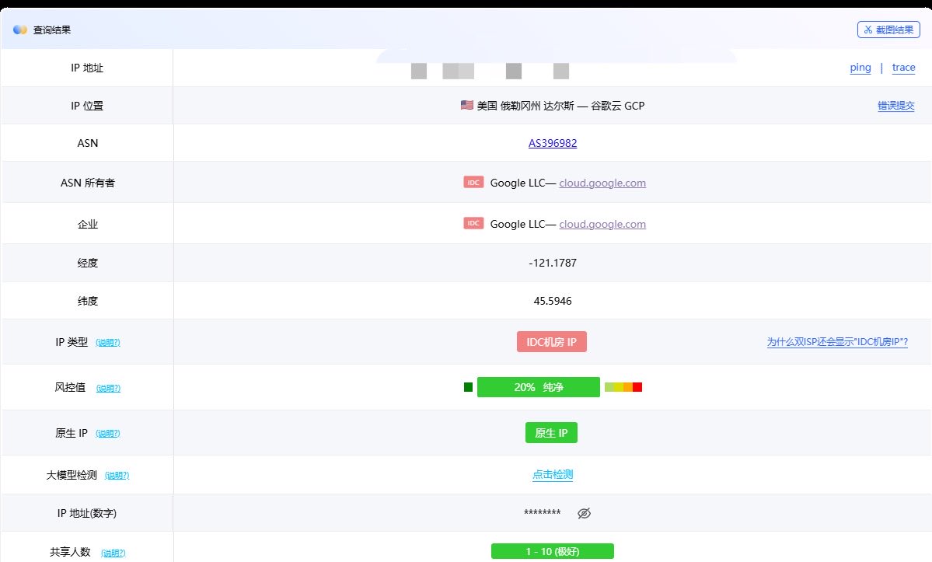
Task: Click the IDC机房 IP type badge
Action: click(552, 341)
